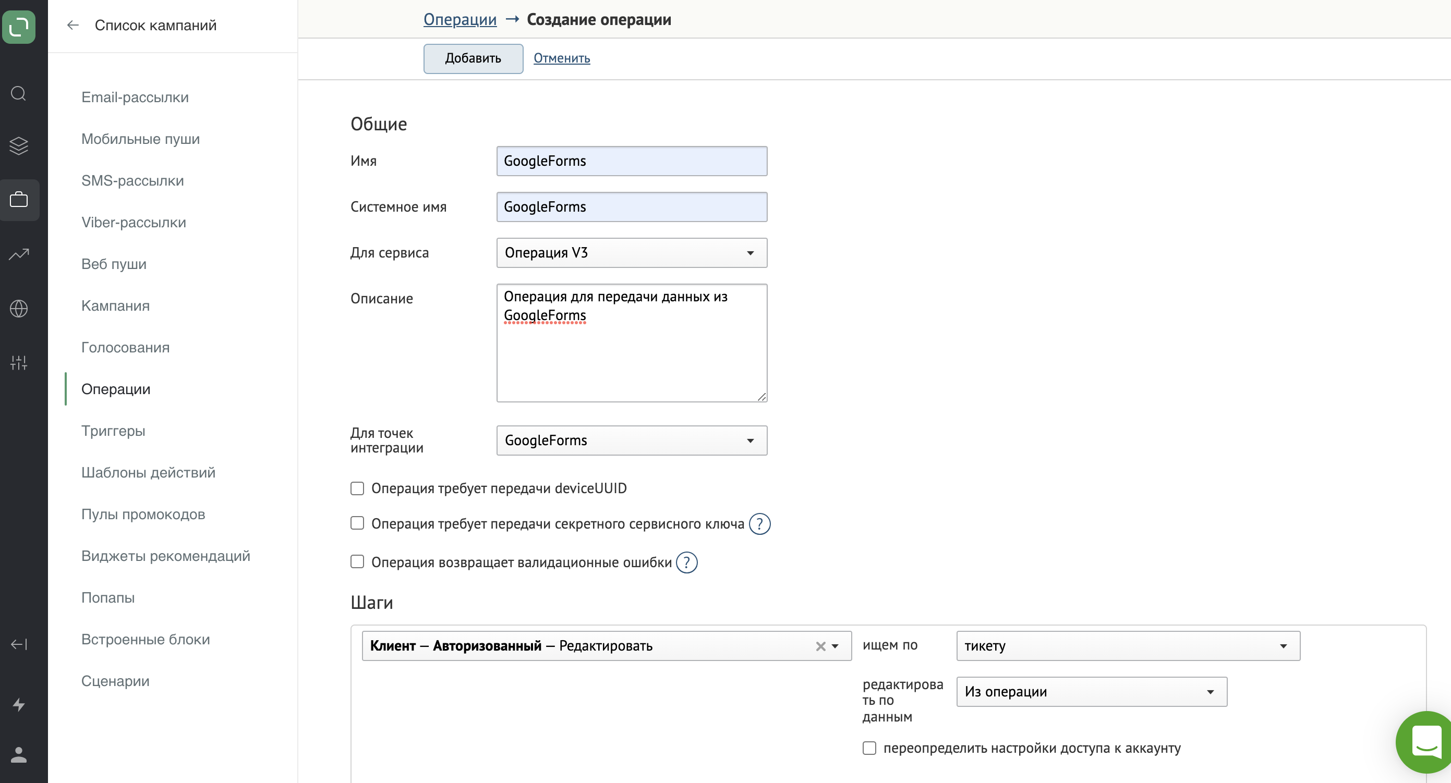This screenshot has height=783, width=1451.
Task: Select the briefcase campaigns icon in sidebar
Action: 19,199
